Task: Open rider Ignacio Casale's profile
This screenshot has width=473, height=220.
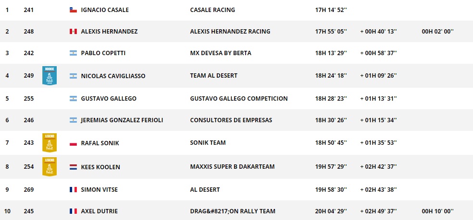Action: 105,10
